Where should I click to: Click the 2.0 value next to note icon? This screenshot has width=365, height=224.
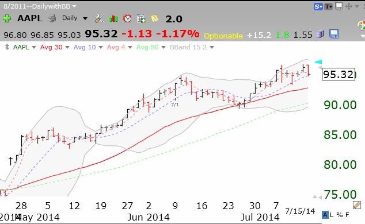point(174,19)
